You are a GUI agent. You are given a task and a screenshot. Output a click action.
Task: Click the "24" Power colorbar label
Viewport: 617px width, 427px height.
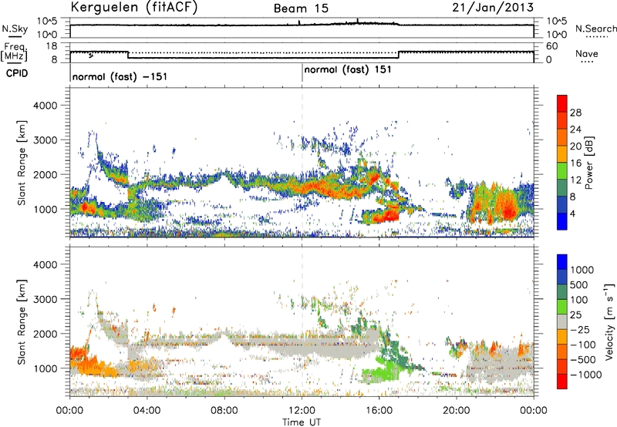pyautogui.click(x=575, y=129)
